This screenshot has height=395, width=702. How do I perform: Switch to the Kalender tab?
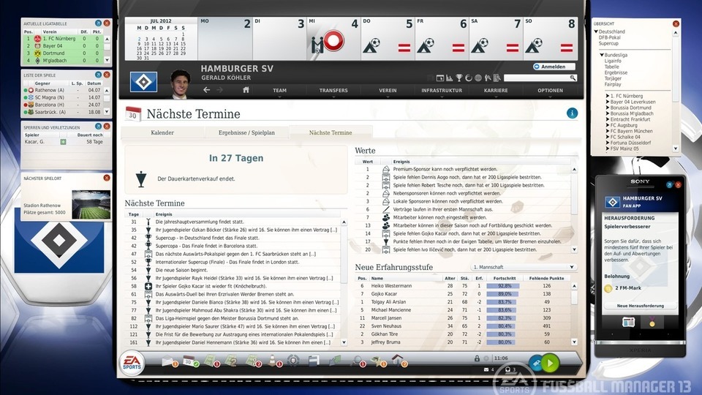tap(162, 133)
